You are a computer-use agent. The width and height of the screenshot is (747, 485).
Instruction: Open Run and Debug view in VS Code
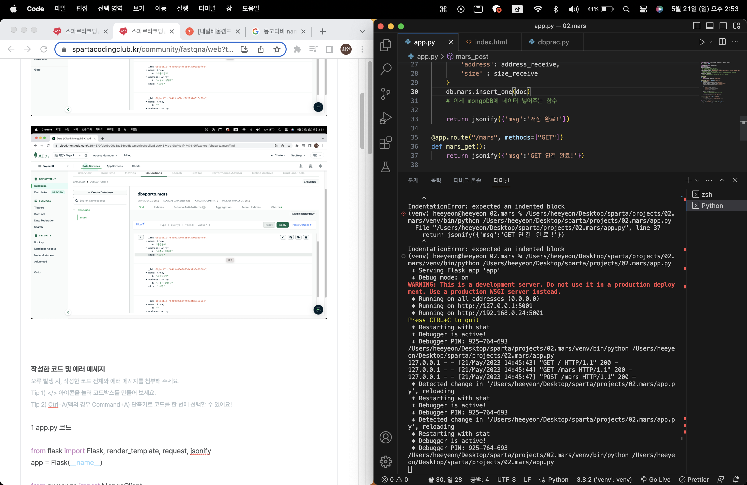[x=385, y=118]
